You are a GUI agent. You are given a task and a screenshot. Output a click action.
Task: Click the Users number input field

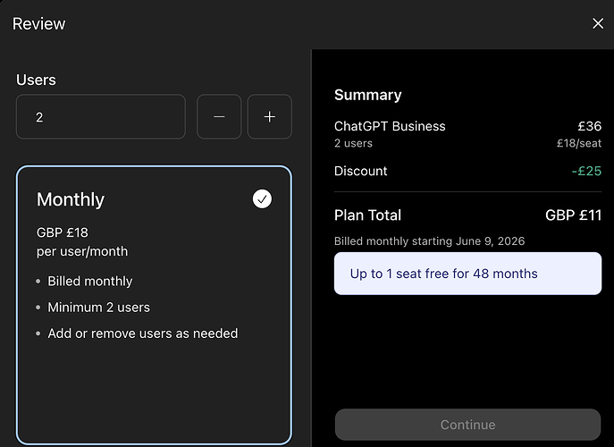pos(101,117)
